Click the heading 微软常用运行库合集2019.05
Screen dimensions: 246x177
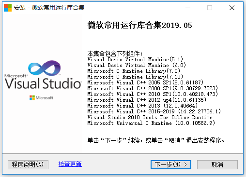[139, 26]
